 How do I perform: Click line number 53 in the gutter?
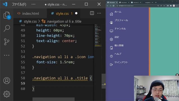(x=23, y=52)
